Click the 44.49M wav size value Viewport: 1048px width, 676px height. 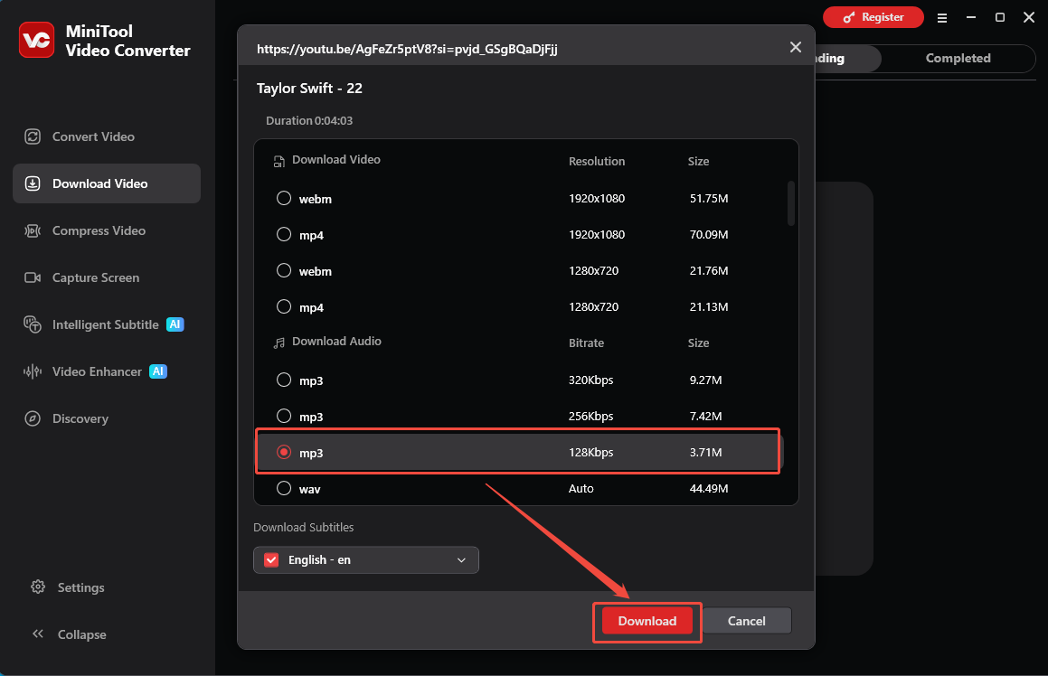(x=709, y=488)
